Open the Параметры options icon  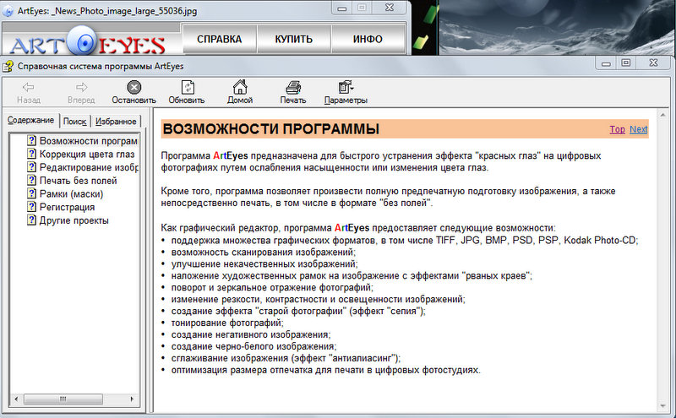pos(346,87)
